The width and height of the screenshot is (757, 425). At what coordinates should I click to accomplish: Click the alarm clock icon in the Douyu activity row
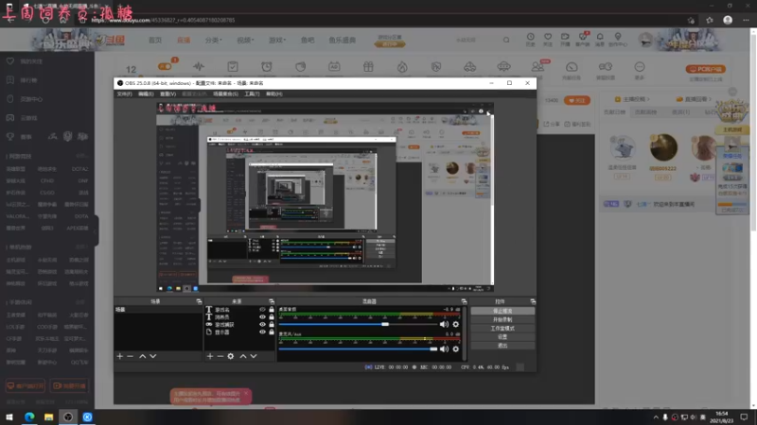(x=267, y=66)
